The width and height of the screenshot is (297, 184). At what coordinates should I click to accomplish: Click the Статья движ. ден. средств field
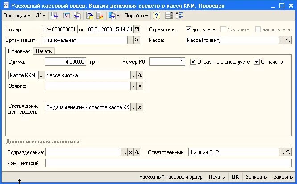[x=88, y=107]
